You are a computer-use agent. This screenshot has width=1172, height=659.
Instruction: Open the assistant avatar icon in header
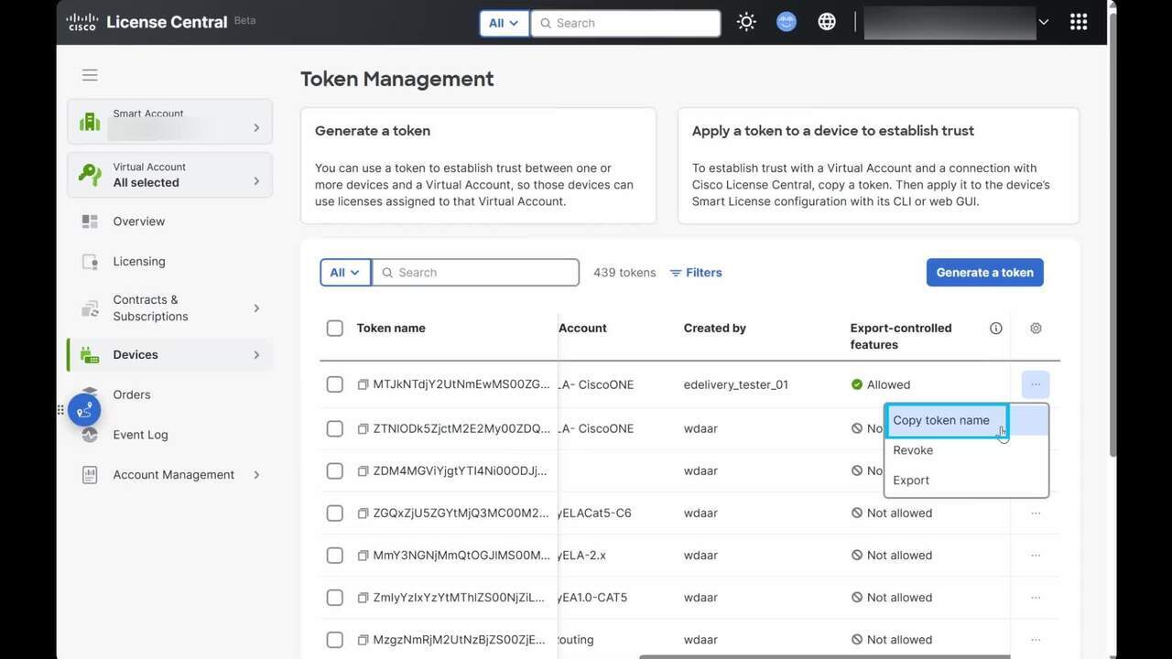tap(787, 22)
